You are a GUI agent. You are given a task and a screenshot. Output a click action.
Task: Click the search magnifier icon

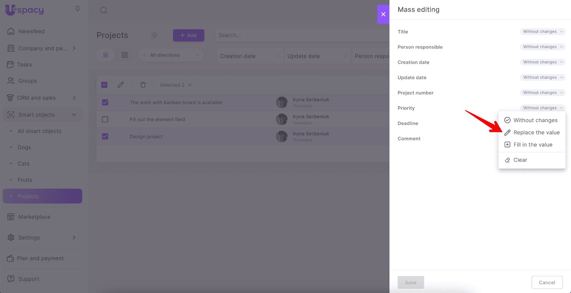point(103,10)
